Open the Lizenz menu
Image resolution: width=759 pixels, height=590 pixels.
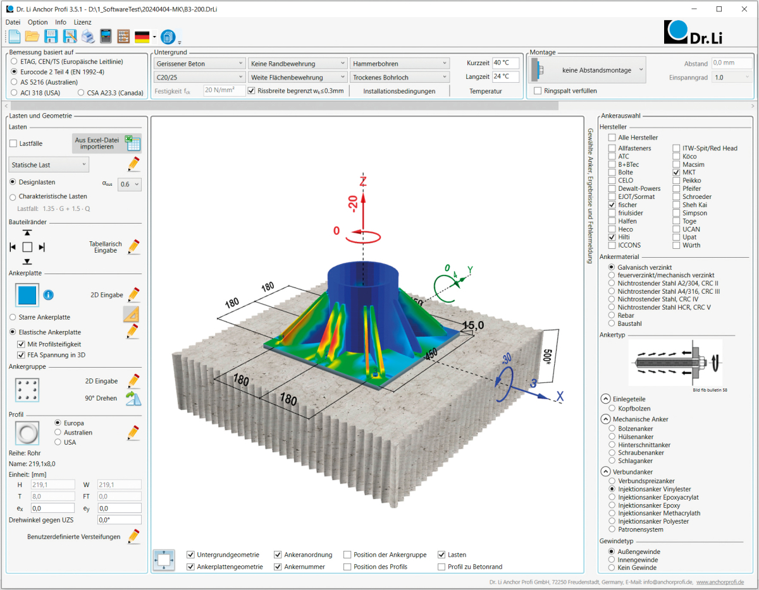[83, 22]
